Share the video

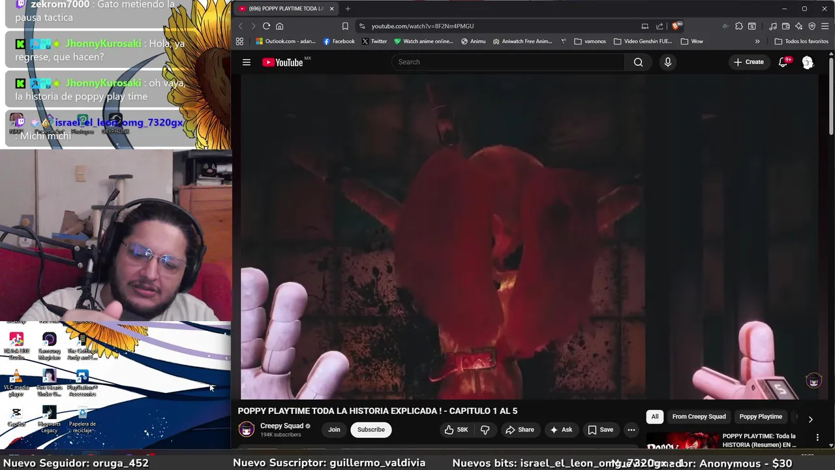(519, 430)
